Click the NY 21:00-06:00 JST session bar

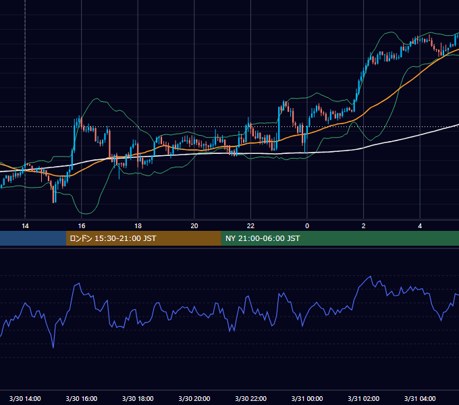click(x=340, y=238)
